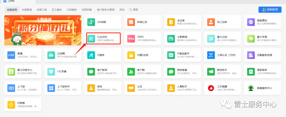Viewport: 286px width, 117px height.
Task: Select the 其他 tab
Action: [x=122, y=10]
